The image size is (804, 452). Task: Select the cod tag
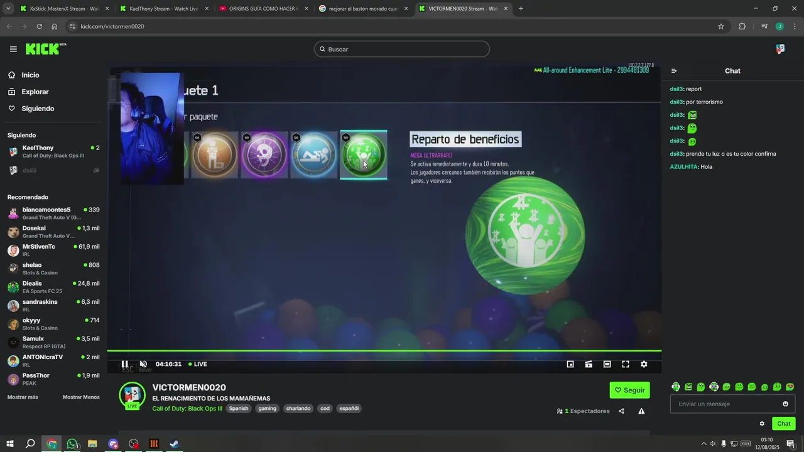pyautogui.click(x=325, y=409)
